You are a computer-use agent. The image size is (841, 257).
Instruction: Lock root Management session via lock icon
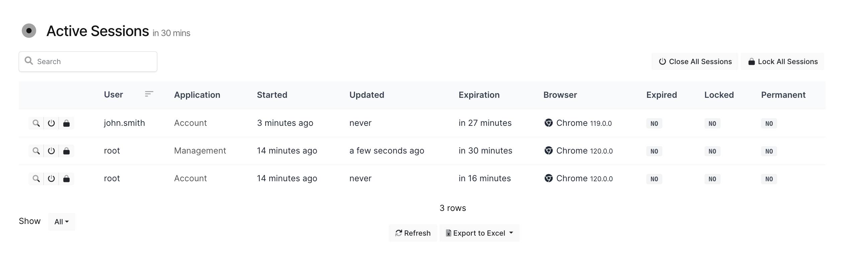tap(67, 151)
